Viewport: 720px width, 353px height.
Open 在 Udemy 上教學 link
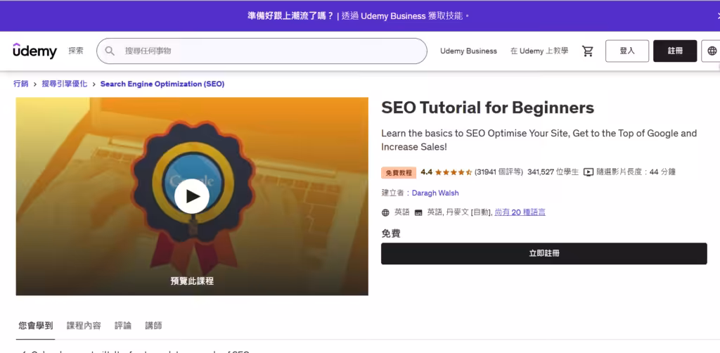coord(539,51)
